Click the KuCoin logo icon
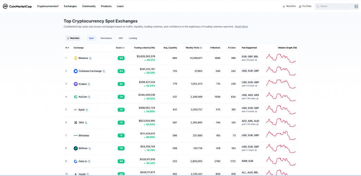The height and width of the screenshot is (176, 361). (x=75, y=97)
